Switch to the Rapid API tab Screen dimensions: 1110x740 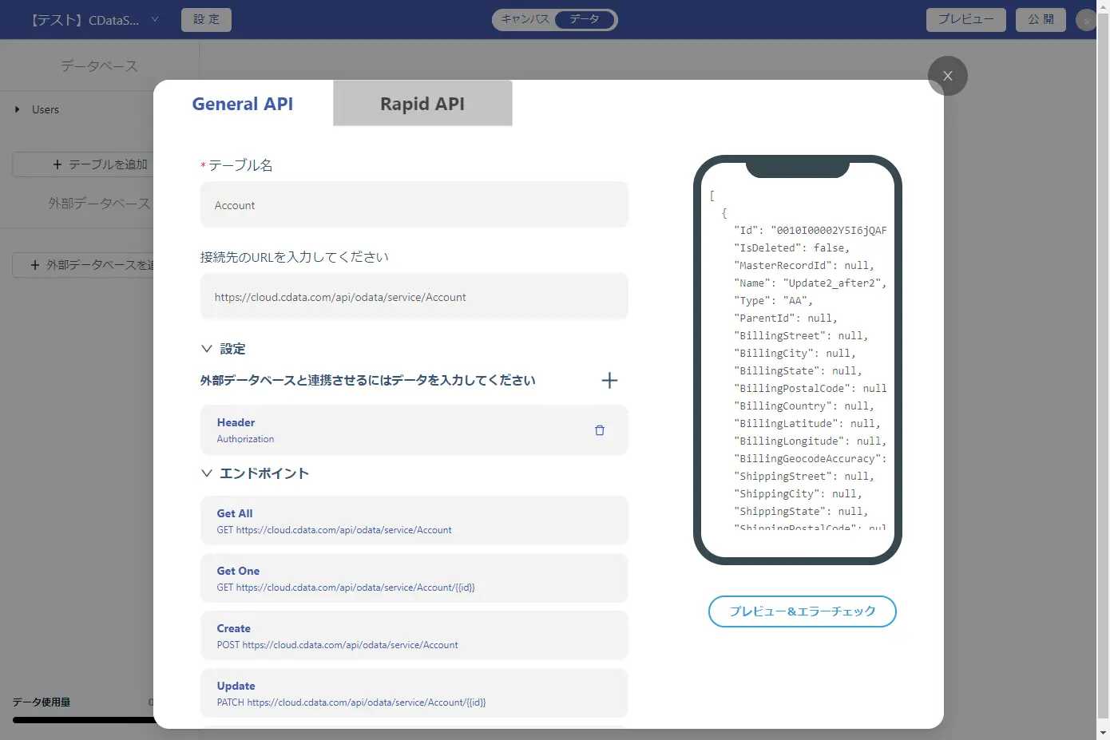coord(422,103)
